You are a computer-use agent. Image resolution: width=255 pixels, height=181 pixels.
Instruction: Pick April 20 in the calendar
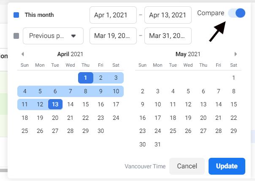[x=55, y=118]
